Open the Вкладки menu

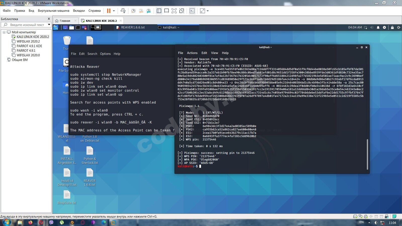click(x=79, y=11)
